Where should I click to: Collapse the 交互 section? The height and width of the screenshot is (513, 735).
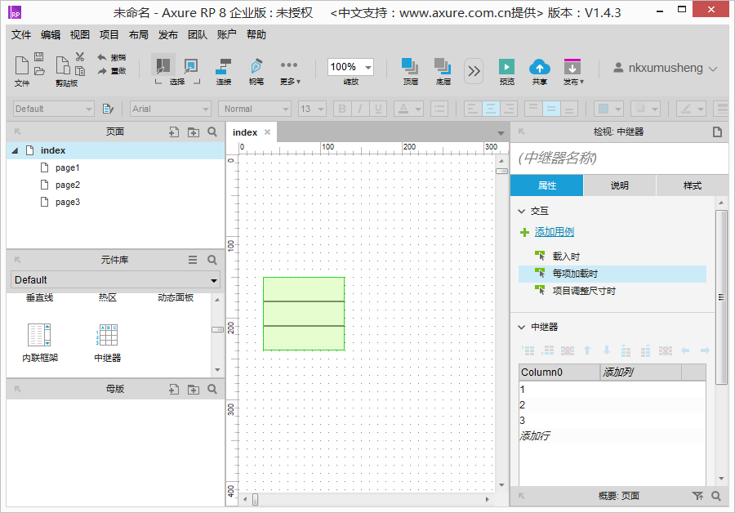tap(521, 212)
